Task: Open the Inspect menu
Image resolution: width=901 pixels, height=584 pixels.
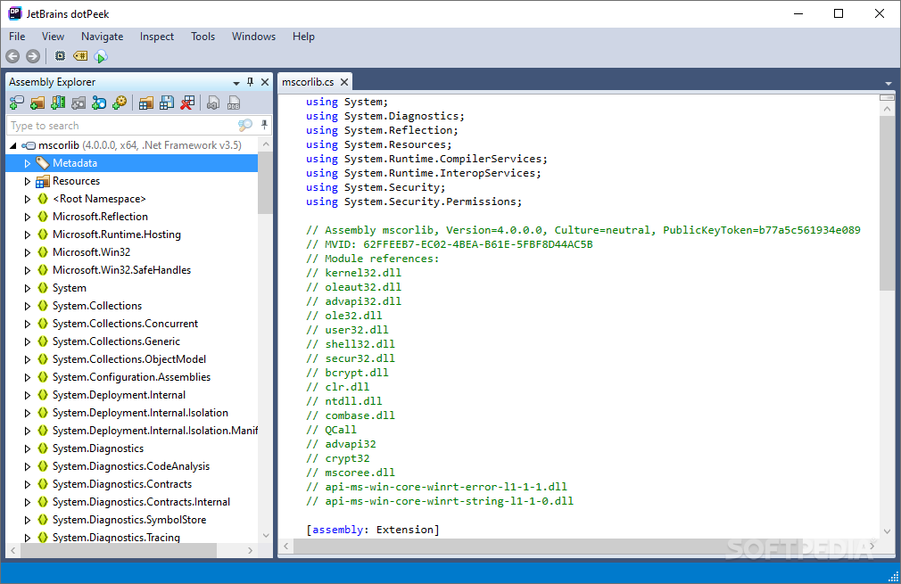Action: (157, 37)
